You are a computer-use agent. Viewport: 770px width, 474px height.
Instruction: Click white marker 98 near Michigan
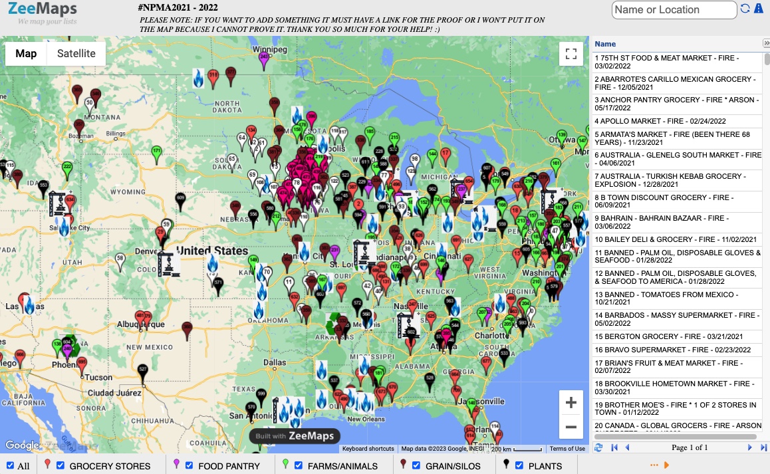(415, 163)
